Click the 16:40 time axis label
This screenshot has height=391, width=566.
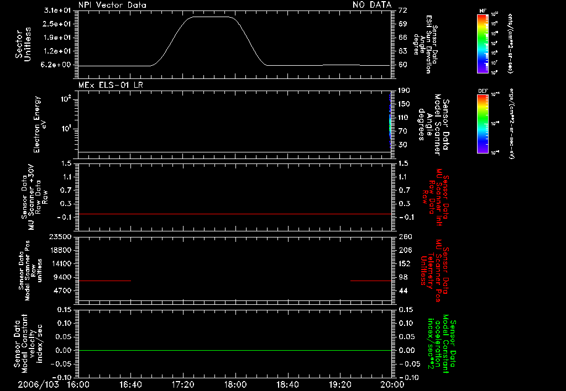coord(130,384)
